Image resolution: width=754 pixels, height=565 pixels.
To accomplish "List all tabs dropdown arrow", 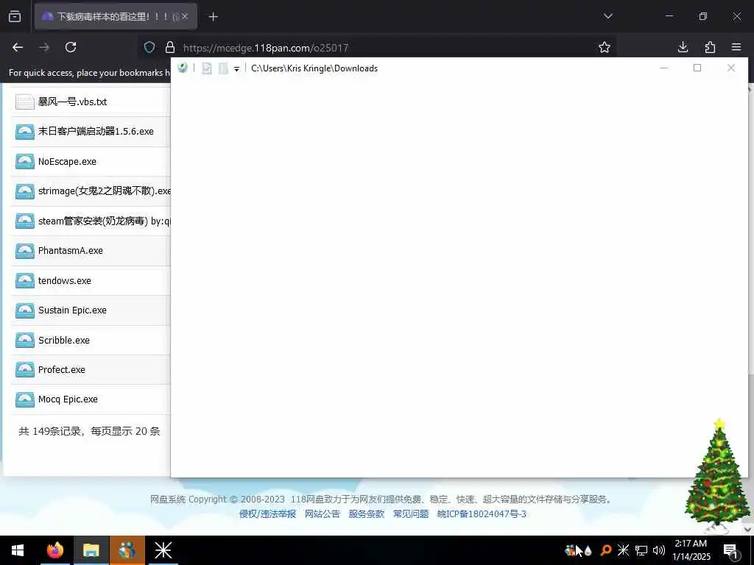I will pyautogui.click(x=607, y=16).
